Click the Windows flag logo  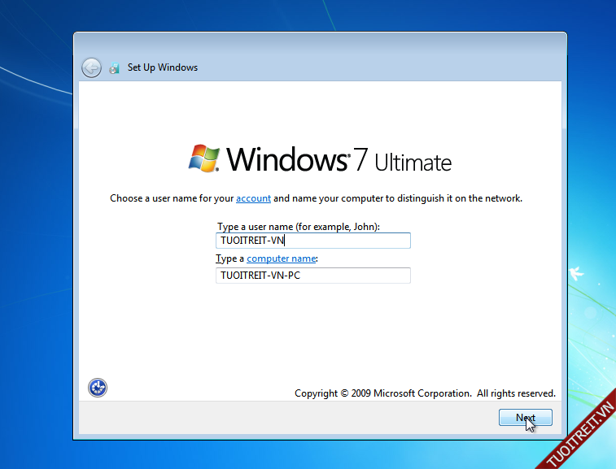(x=203, y=159)
